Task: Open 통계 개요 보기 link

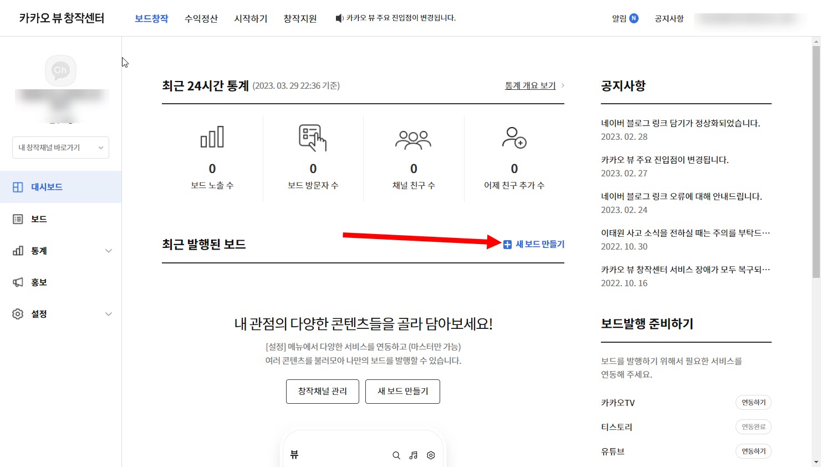Action: [x=530, y=85]
